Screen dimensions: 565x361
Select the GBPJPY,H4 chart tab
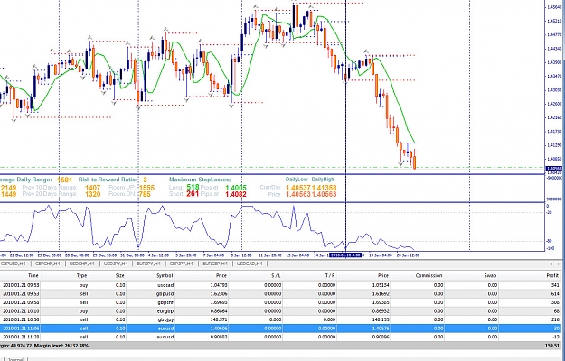tap(182, 264)
